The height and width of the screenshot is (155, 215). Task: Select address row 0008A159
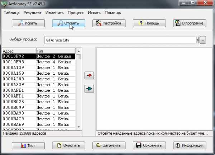[x=39, y=74]
